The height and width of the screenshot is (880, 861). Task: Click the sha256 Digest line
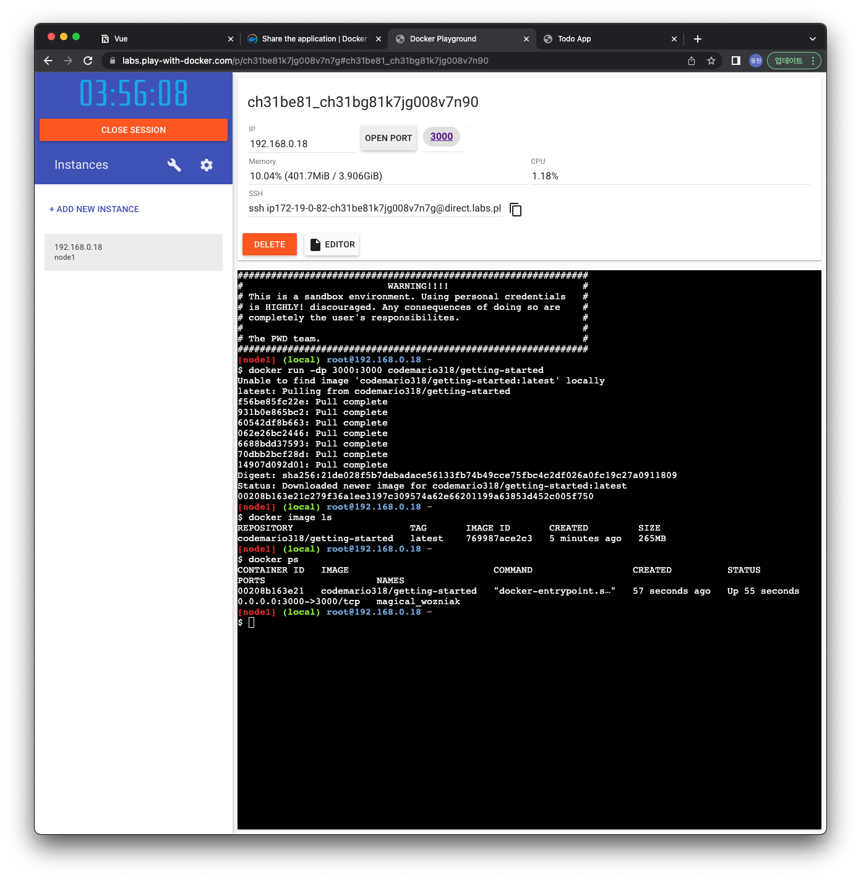click(x=457, y=476)
